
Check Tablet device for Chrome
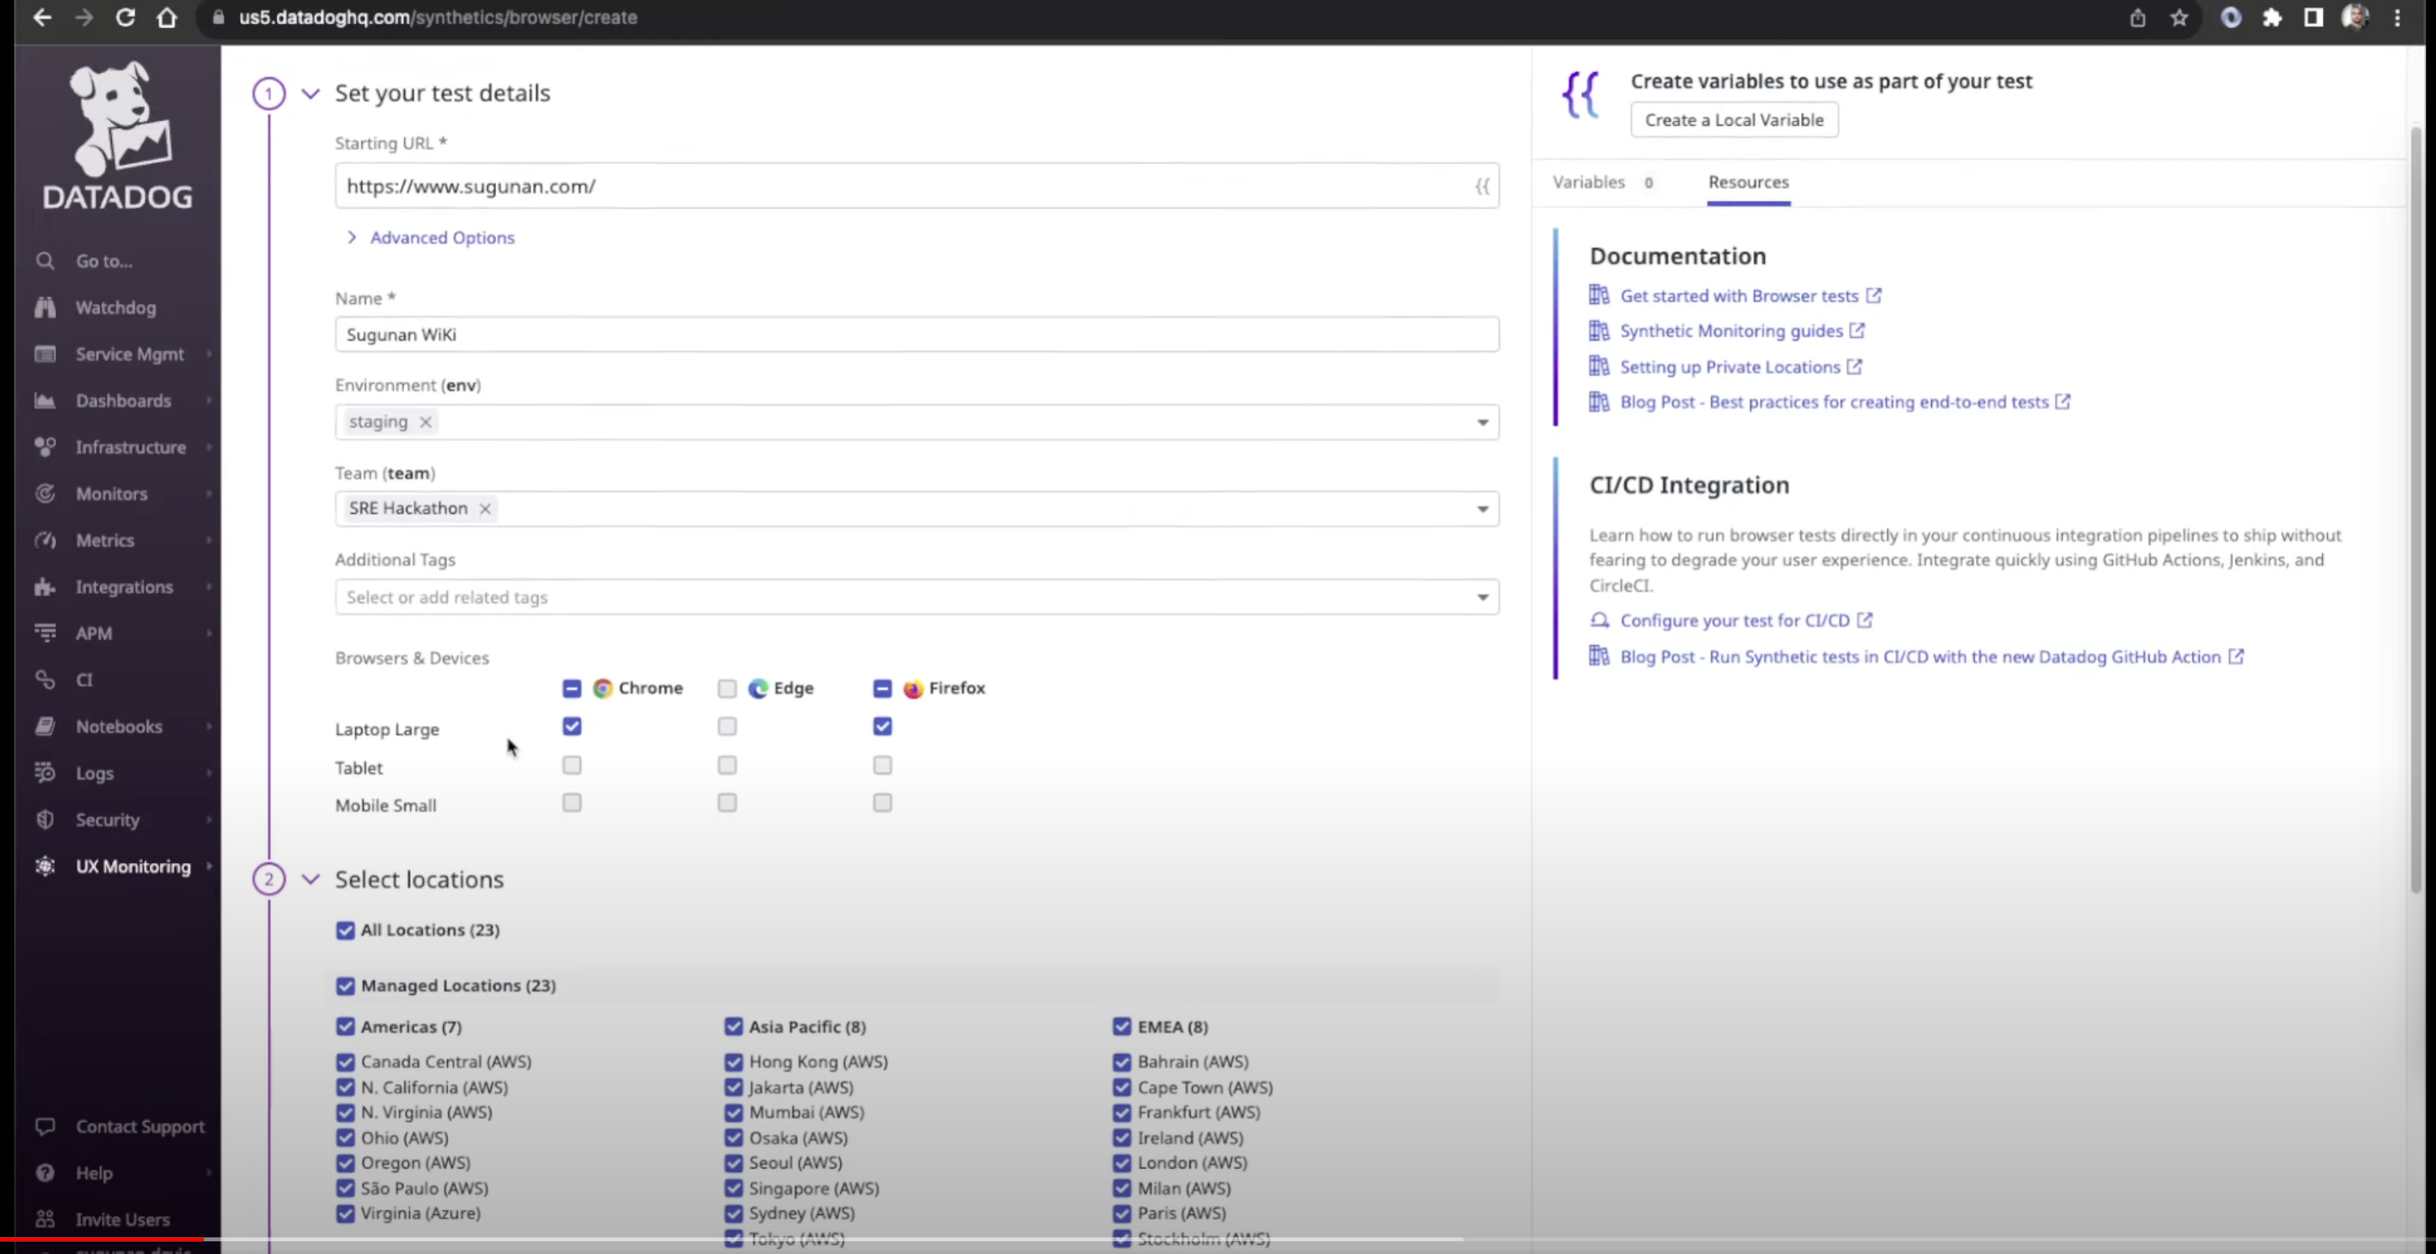click(x=571, y=766)
